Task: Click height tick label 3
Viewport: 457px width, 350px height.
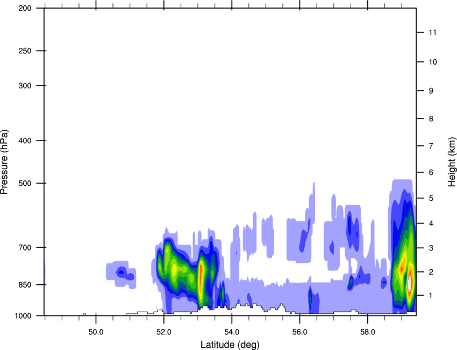Action: click(431, 248)
